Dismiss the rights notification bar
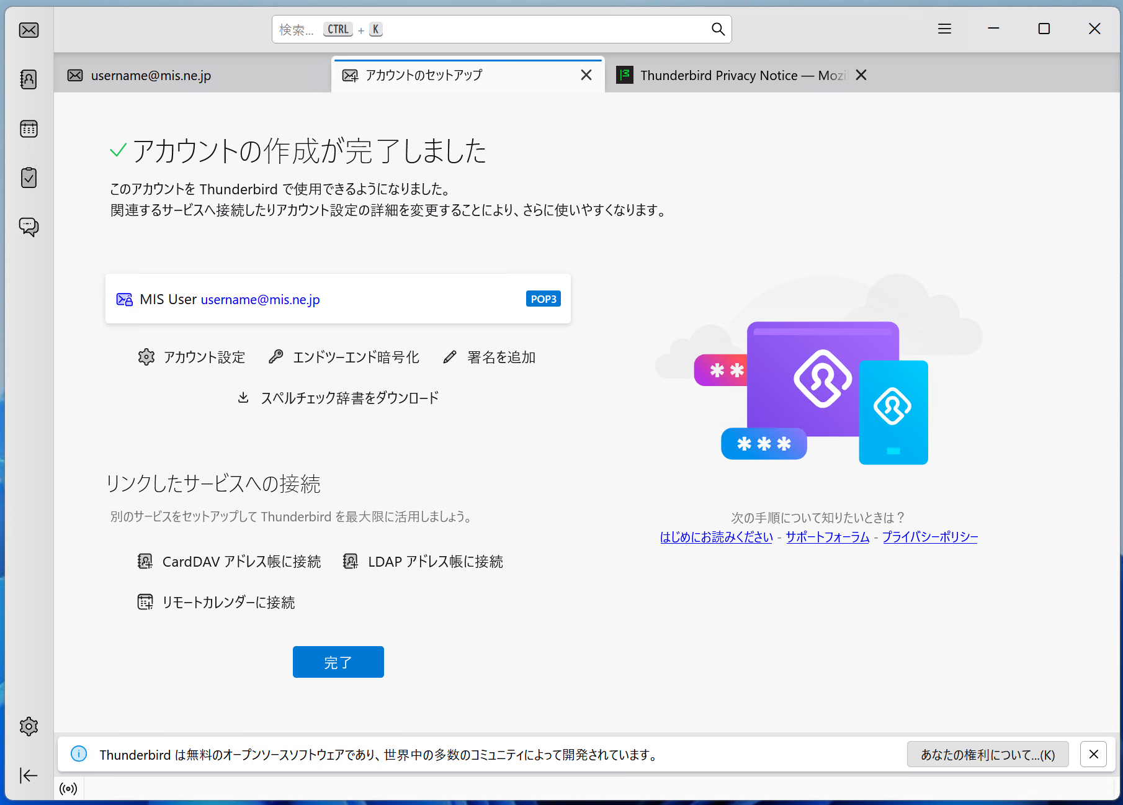The height and width of the screenshot is (805, 1123). tap(1093, 754)
